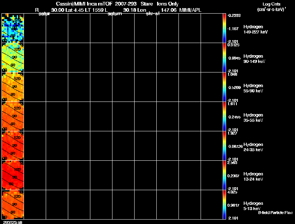295x224 pixels.
Task: Click the Hydrogen 5-13 keV image panel
Action: click(x=13, y=205)
